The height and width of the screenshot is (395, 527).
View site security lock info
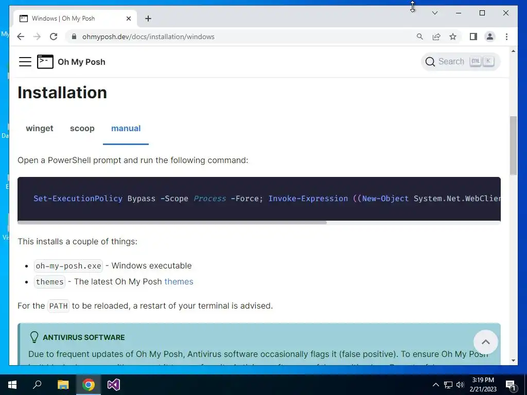[74, 37]
